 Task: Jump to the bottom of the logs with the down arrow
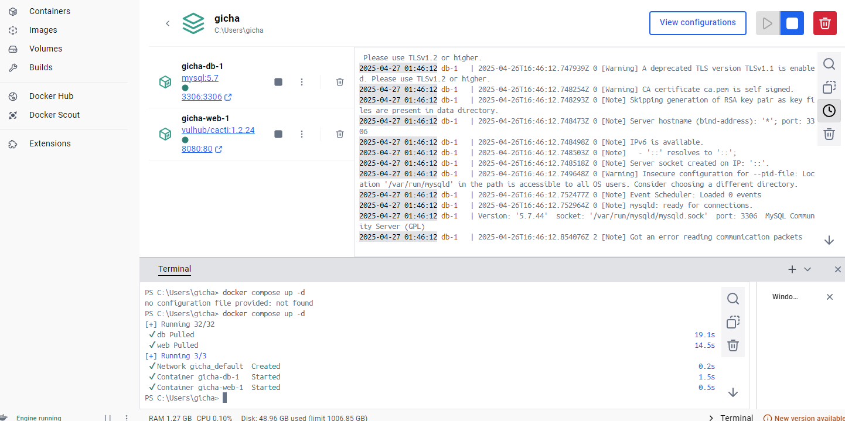tap(829, 240)
